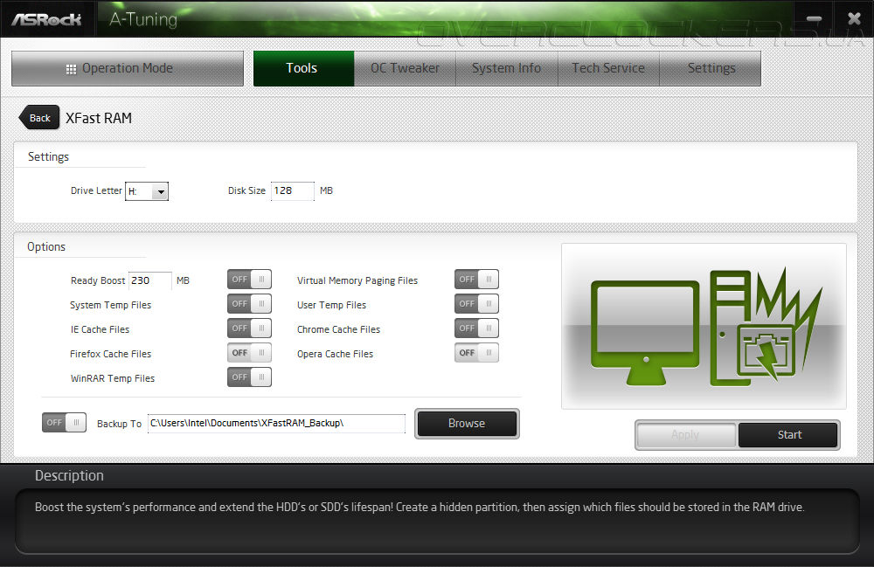The width and height of the screenshot is (874, 567).
Task: Click the Backup To path field
Action: click(276, 424)
